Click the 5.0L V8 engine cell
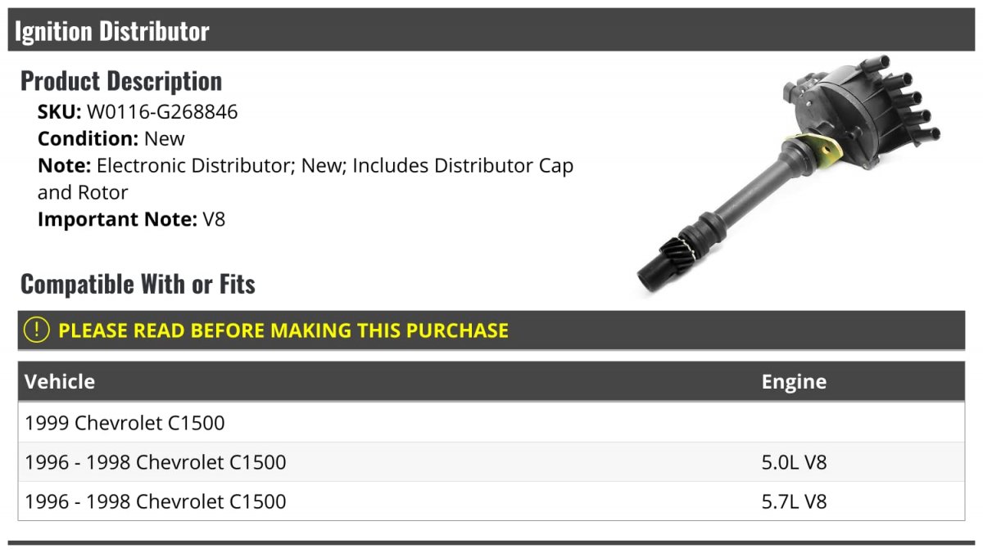This screenshot has height=553, width=983. pyautogui.click(x=794, y=462)
